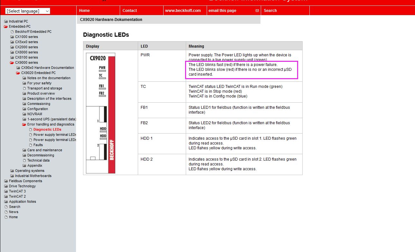
Task: Click the folder icon beside Operating systems
Action: [x=12, y=171]
